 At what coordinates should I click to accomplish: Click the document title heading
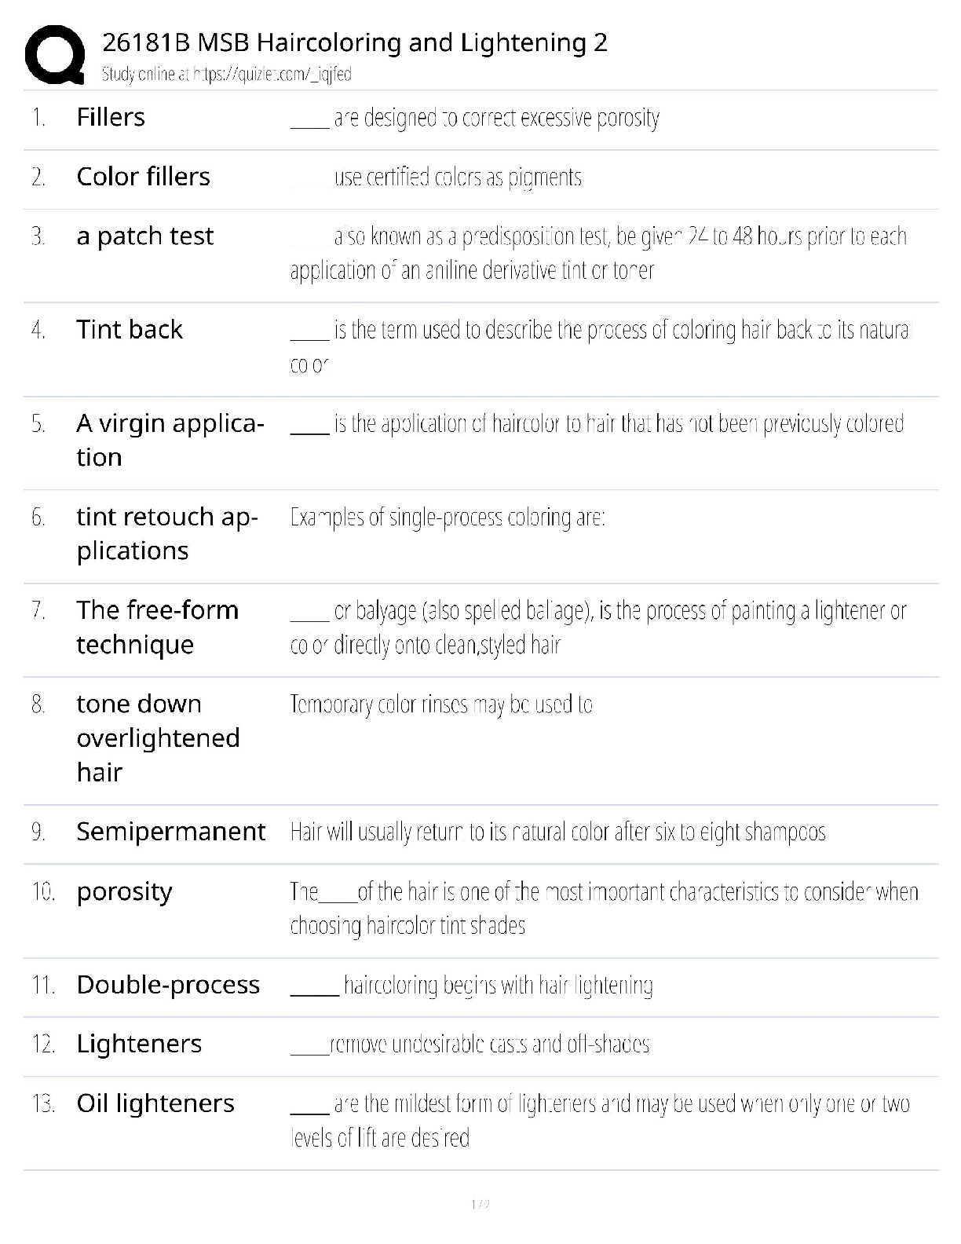click(x=354, y=42)
